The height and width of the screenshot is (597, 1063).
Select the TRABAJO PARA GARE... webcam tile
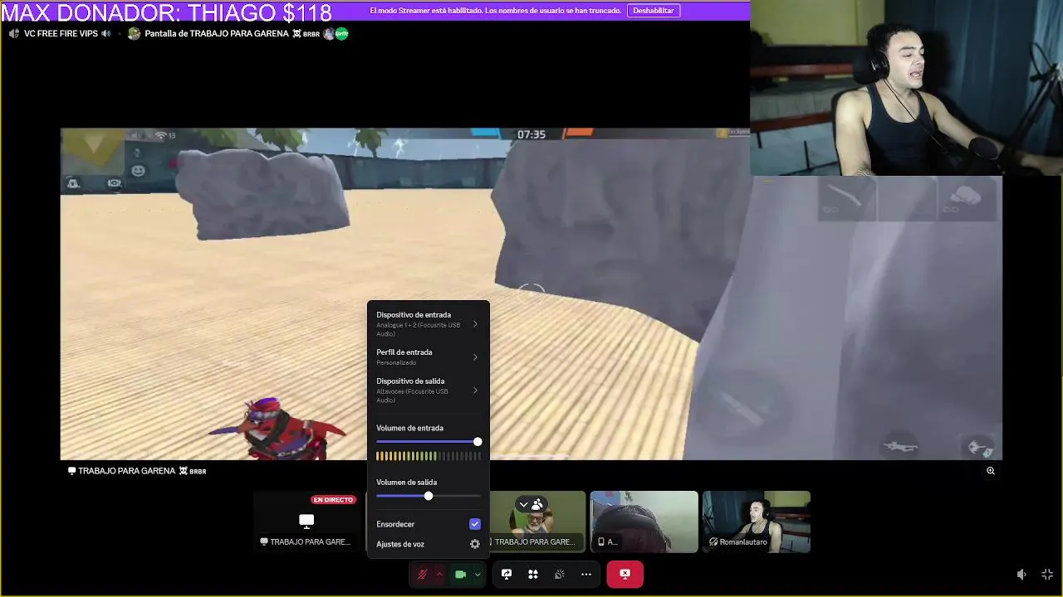[537, 521]
